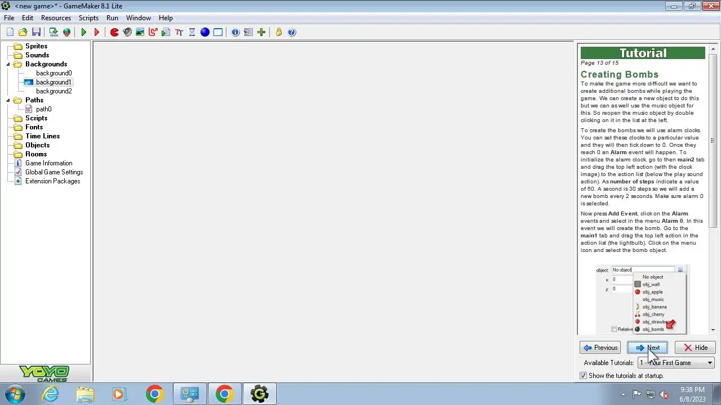Create a background toolbar icon
The height and width of the screenshot is (405, 721).
(x=140, y=32)
